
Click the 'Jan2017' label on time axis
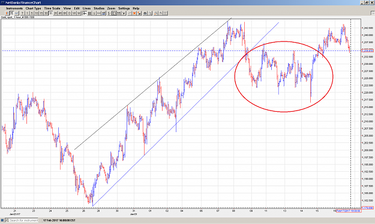click(15, 214)
